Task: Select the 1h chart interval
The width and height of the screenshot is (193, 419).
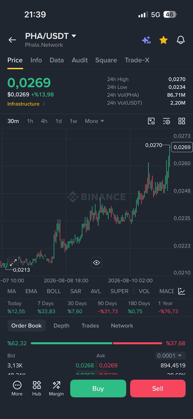Action: [x=30, y=121]
